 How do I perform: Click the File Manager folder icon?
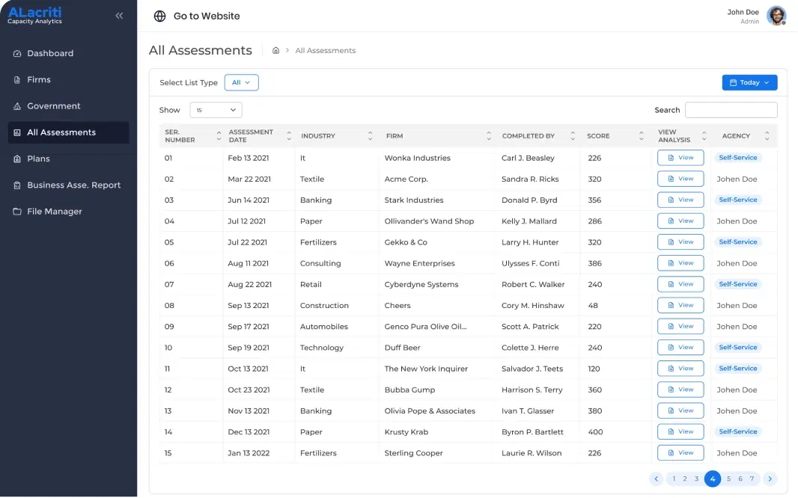(x=17, y=212)
